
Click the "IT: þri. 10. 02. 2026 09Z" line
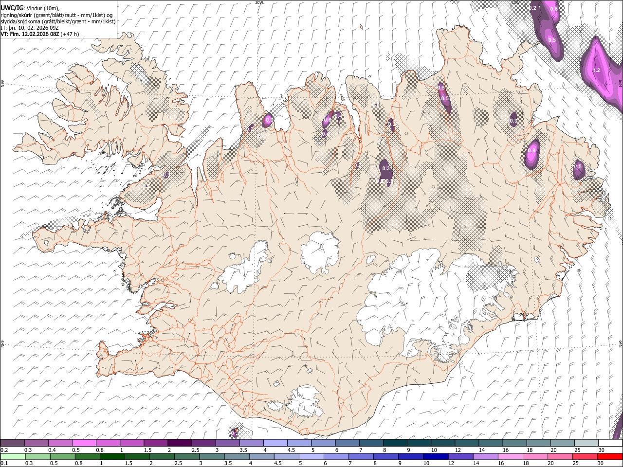pyautogui.click(x=30, y=28)
